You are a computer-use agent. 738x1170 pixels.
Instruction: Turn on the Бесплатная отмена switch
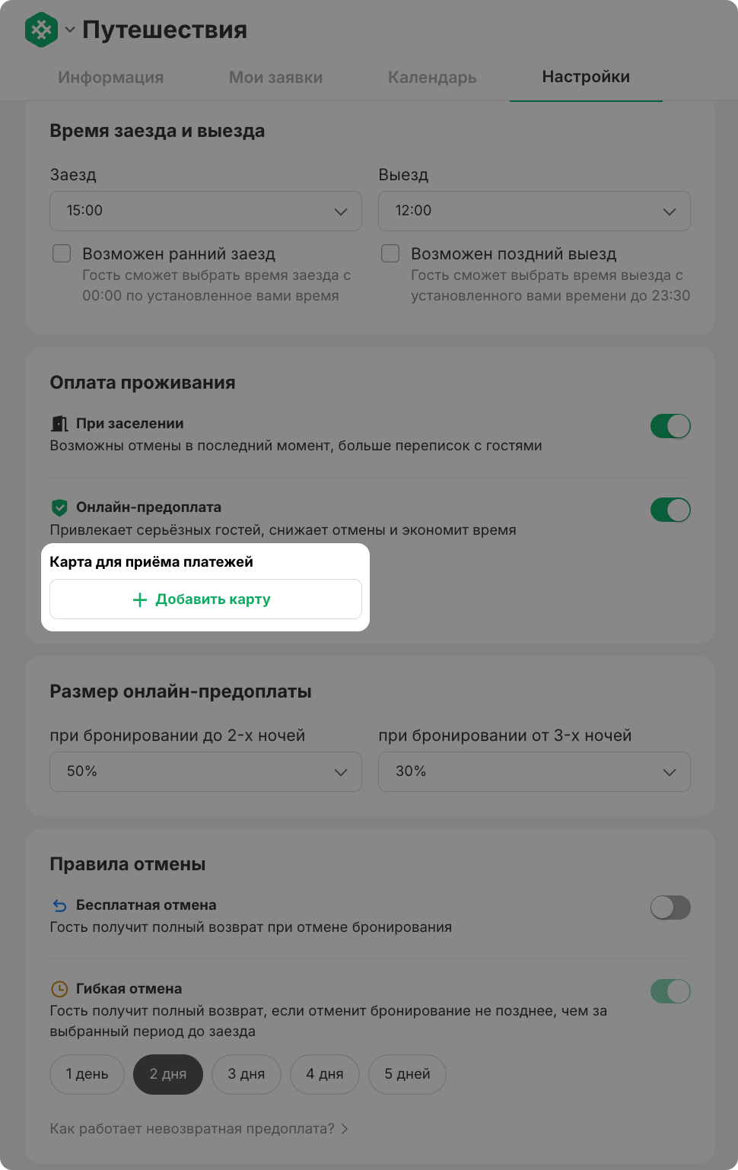pos(670,908)
